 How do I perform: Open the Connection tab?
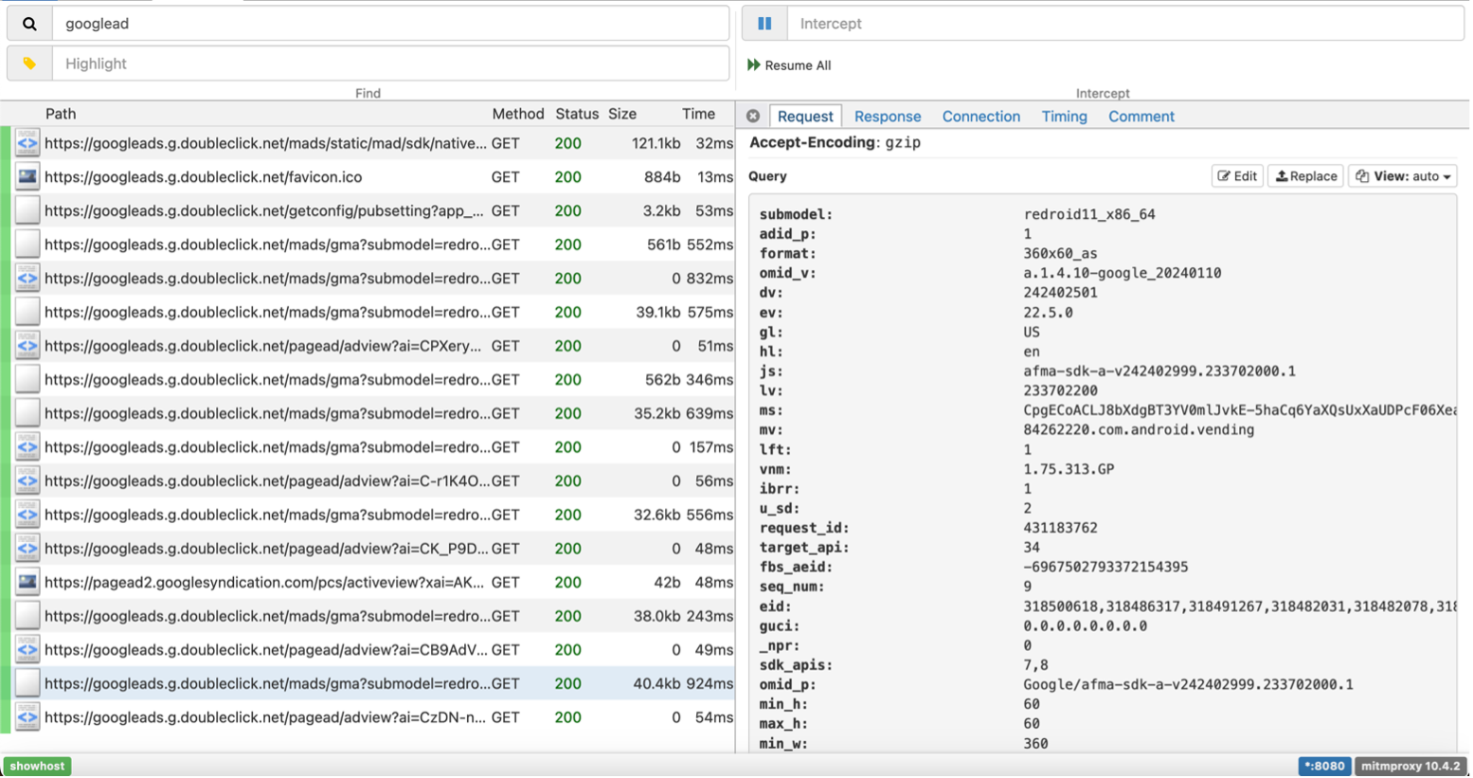tap(980, 117)
